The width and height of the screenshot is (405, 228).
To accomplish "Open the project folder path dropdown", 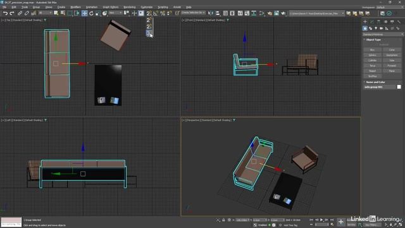I will point(316,13).
